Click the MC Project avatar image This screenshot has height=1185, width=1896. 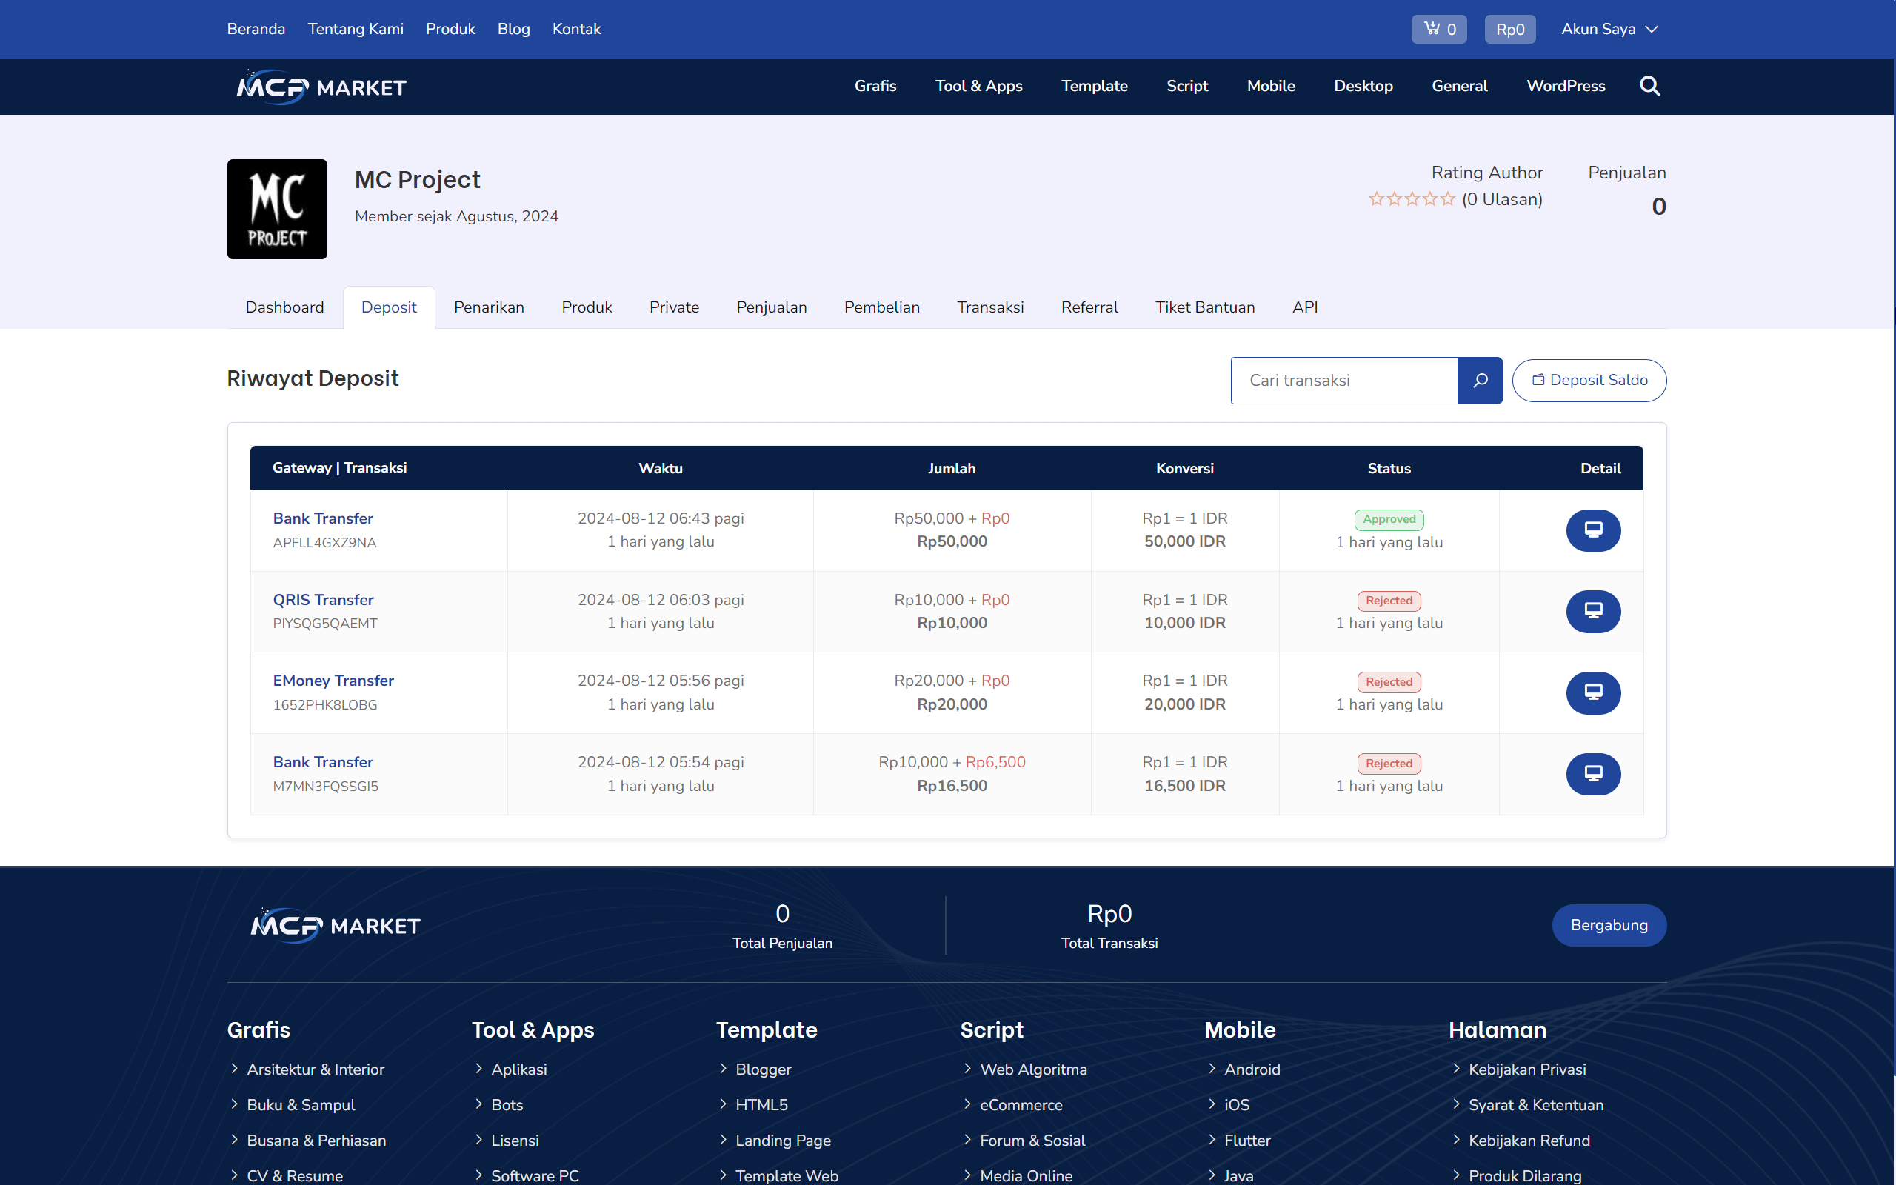pos(277,208)
